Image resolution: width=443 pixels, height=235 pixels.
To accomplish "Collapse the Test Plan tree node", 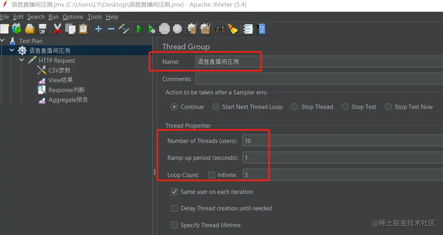I will (2, 40).
